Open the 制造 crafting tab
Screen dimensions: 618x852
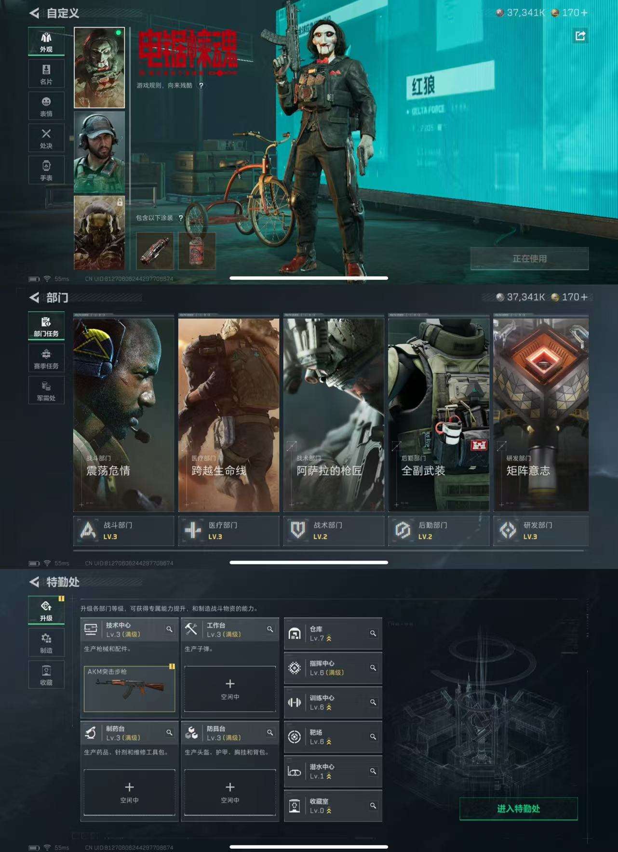tap(46, 643)
